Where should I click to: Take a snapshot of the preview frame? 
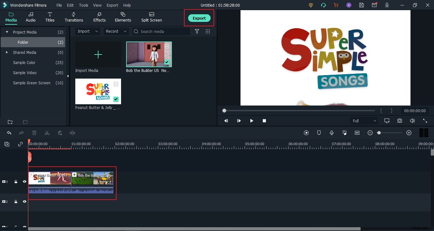pos(400,121)
